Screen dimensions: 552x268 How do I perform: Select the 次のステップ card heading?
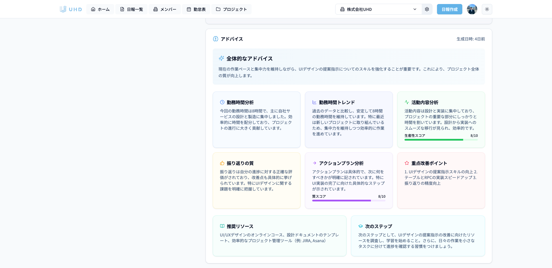pos(379,226)
